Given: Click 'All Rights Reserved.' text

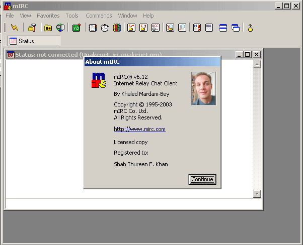Looking at the screenshot, I should pos(138,117).
